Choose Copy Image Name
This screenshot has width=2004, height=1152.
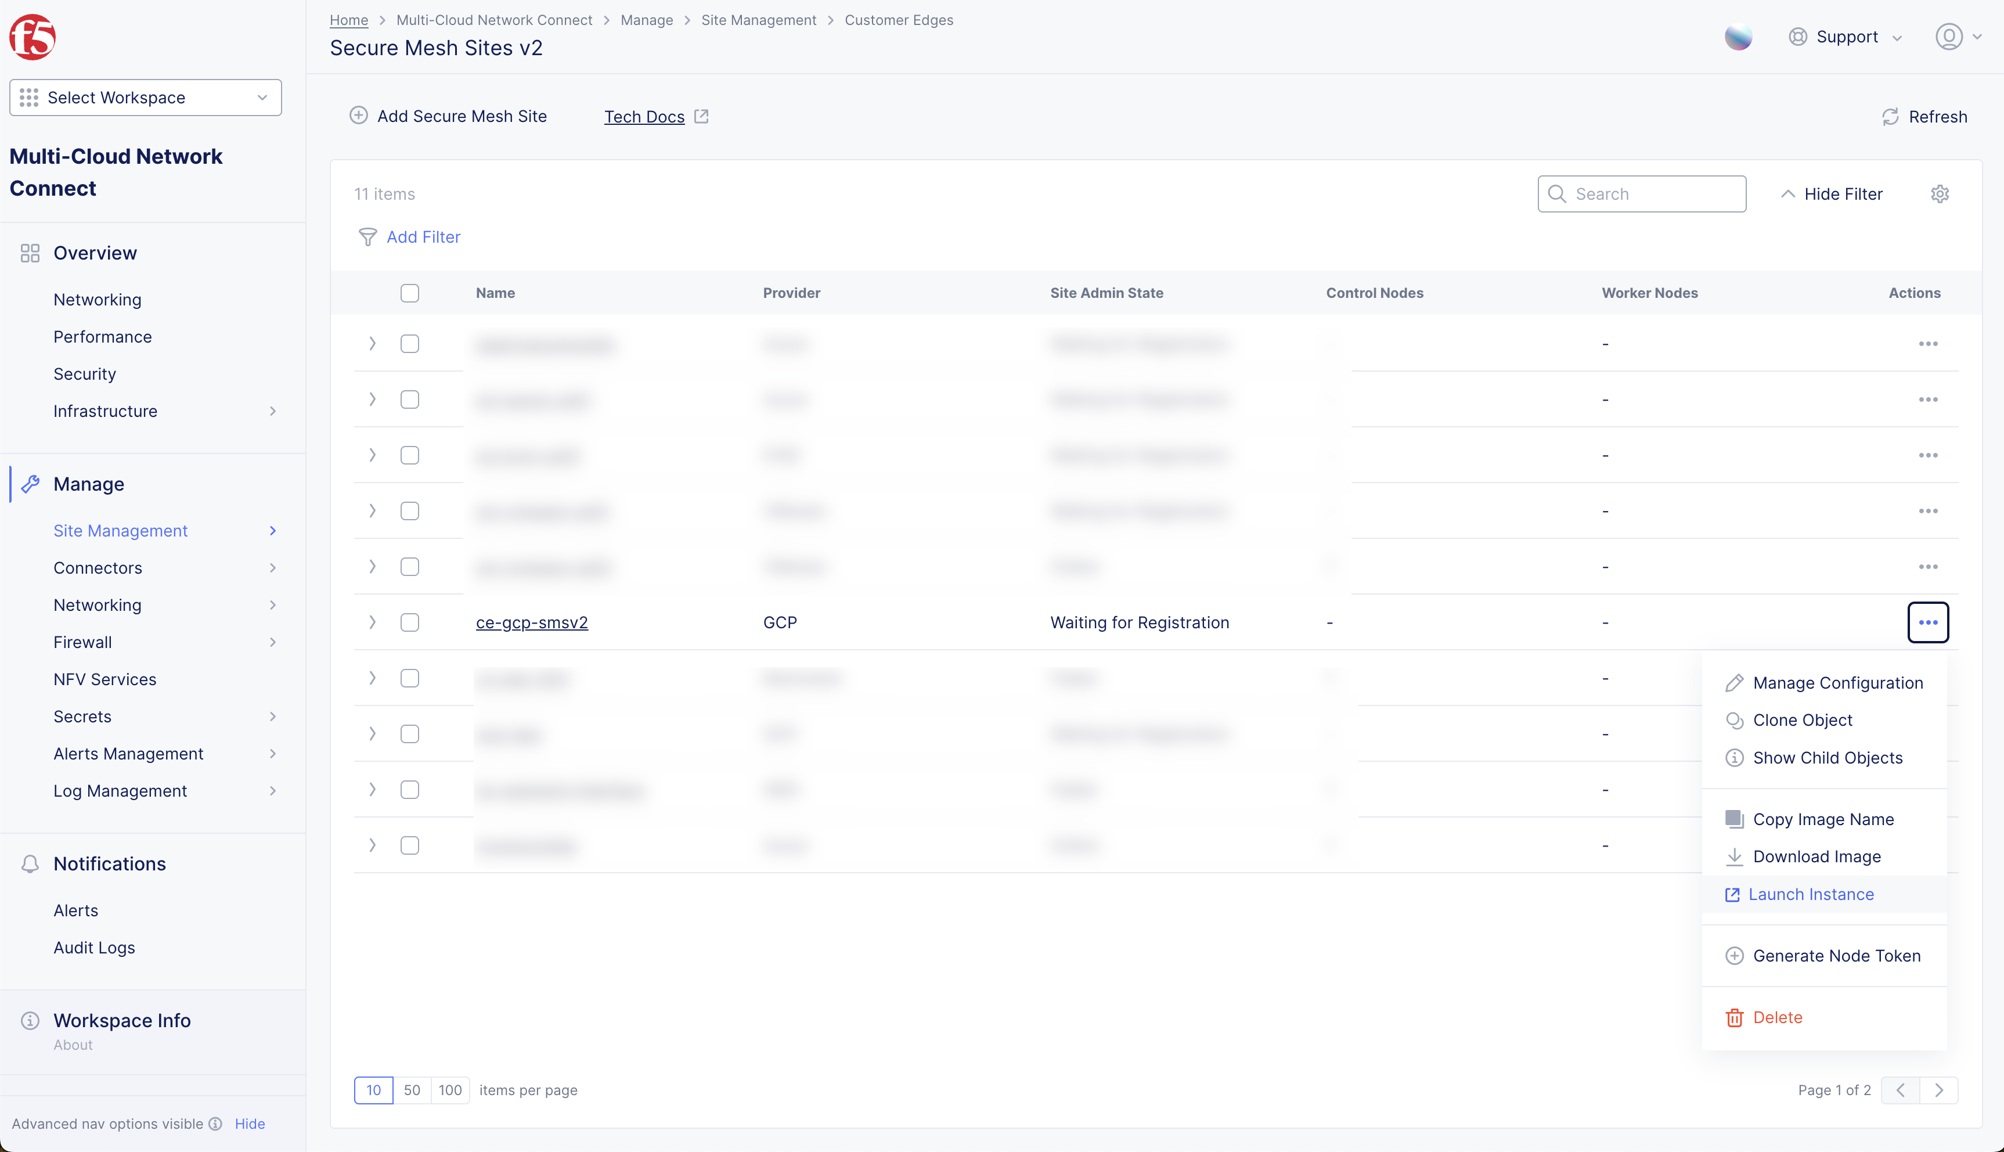pyautogui.click(x=1825, y=819)
